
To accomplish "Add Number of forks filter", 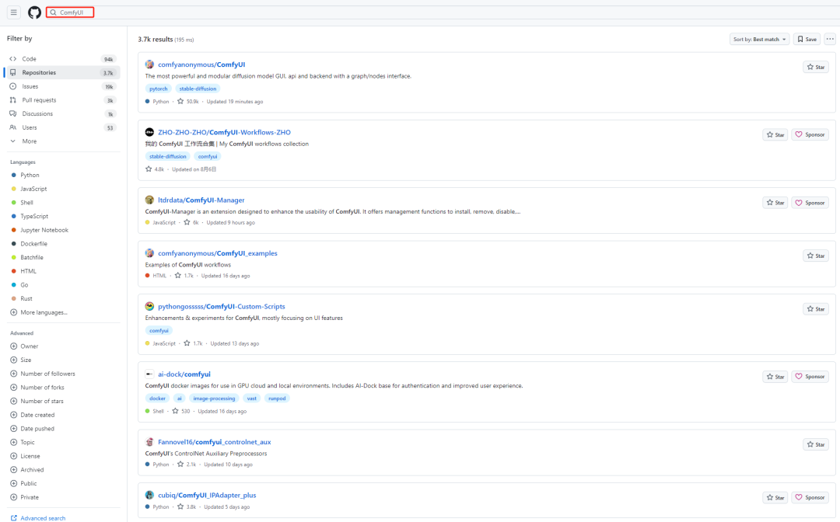I will pos(37,387).
